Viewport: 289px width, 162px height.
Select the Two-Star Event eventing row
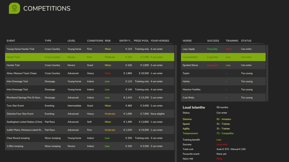(90, 105)
